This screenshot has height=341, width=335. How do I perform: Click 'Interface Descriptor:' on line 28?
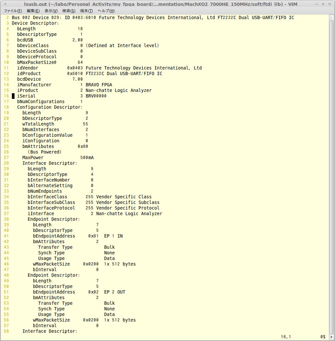pyautogui.click(x=50, y=163)
